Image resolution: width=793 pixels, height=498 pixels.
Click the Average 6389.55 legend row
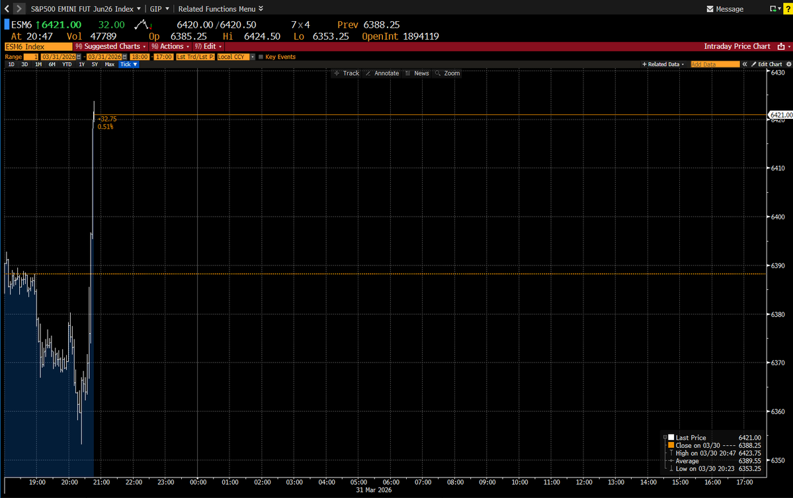pos(714,461)
